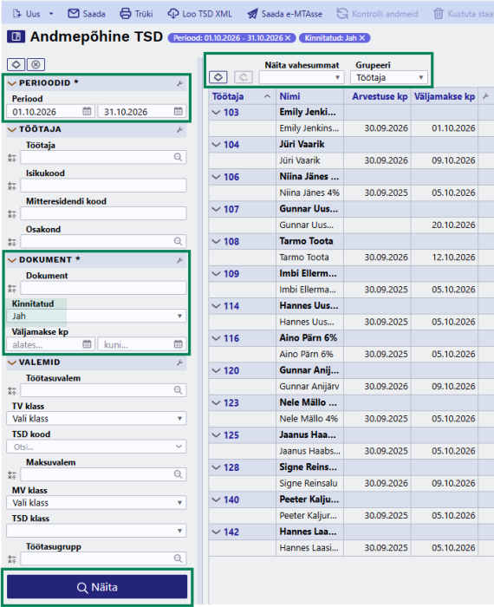The width and height of the screenshot is (494, 607).
Task: Collapse the TÖÖTAJA section
Action: coord(12,130)
